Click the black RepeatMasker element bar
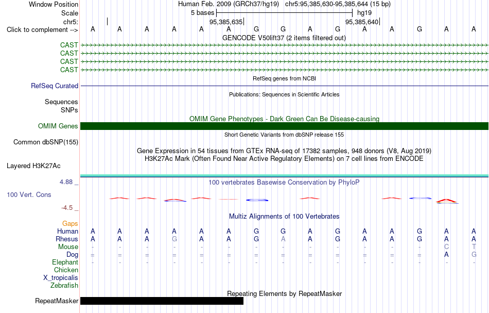489x313 pixels. 162,301
